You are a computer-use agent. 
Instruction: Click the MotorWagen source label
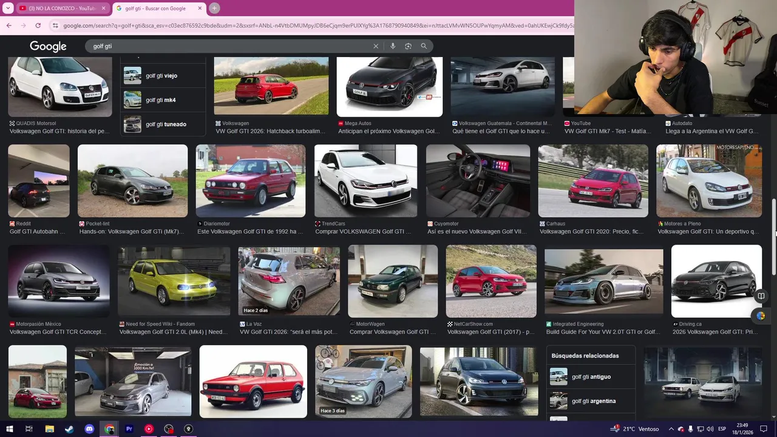(x=370, y=324)
